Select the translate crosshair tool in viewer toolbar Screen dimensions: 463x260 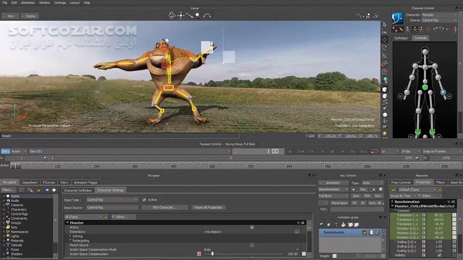pyautogui.click(x=181, y=15)
